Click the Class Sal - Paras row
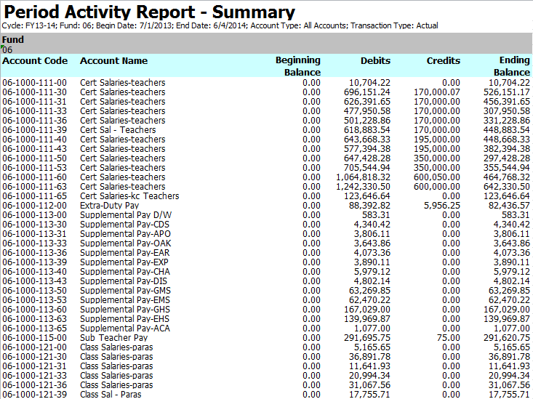Screen dimensions: 533x399 tap(111, 395)
